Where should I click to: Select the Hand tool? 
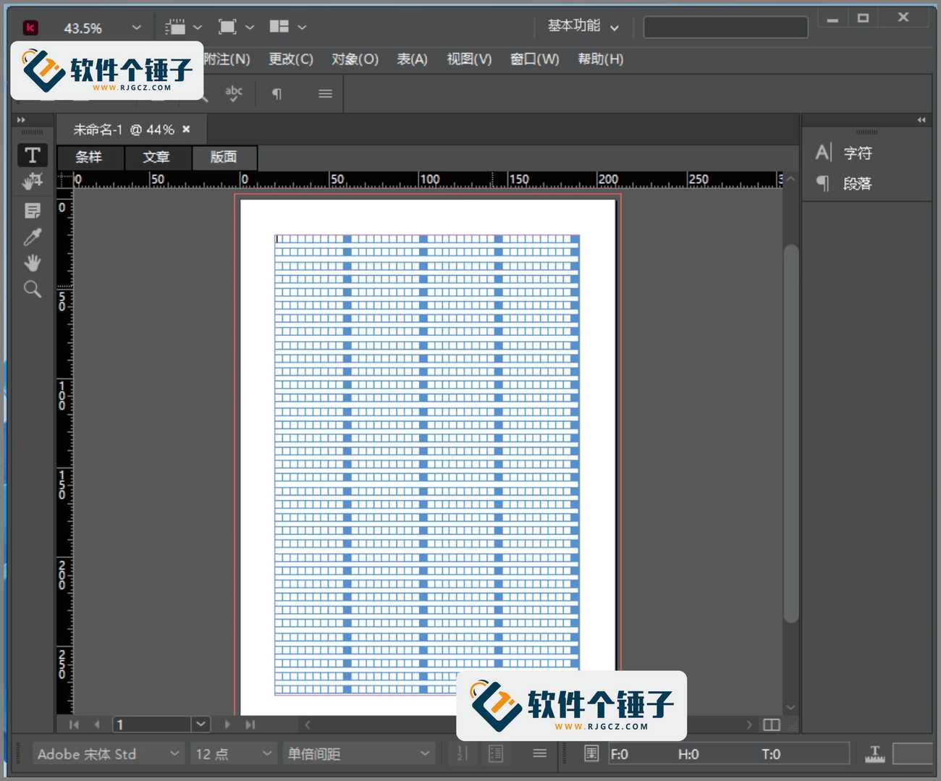coord(33,263)
